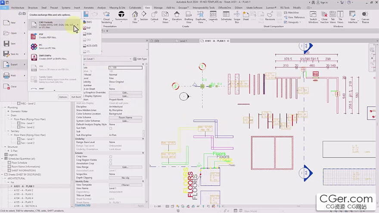Click the Exit Revit button
The width and height of the screenshot is (379, 213).
pos(76,97)
